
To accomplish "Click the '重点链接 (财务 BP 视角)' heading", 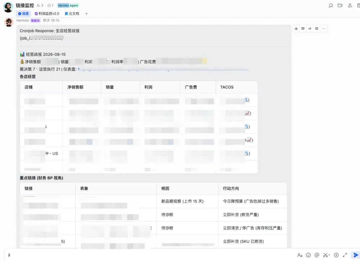I will pos(41,178).
